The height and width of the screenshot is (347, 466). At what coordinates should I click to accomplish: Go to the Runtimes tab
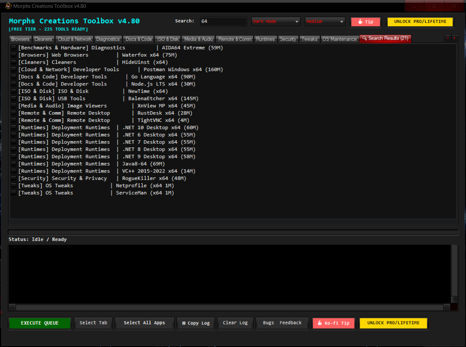click(x=265, y=39)
